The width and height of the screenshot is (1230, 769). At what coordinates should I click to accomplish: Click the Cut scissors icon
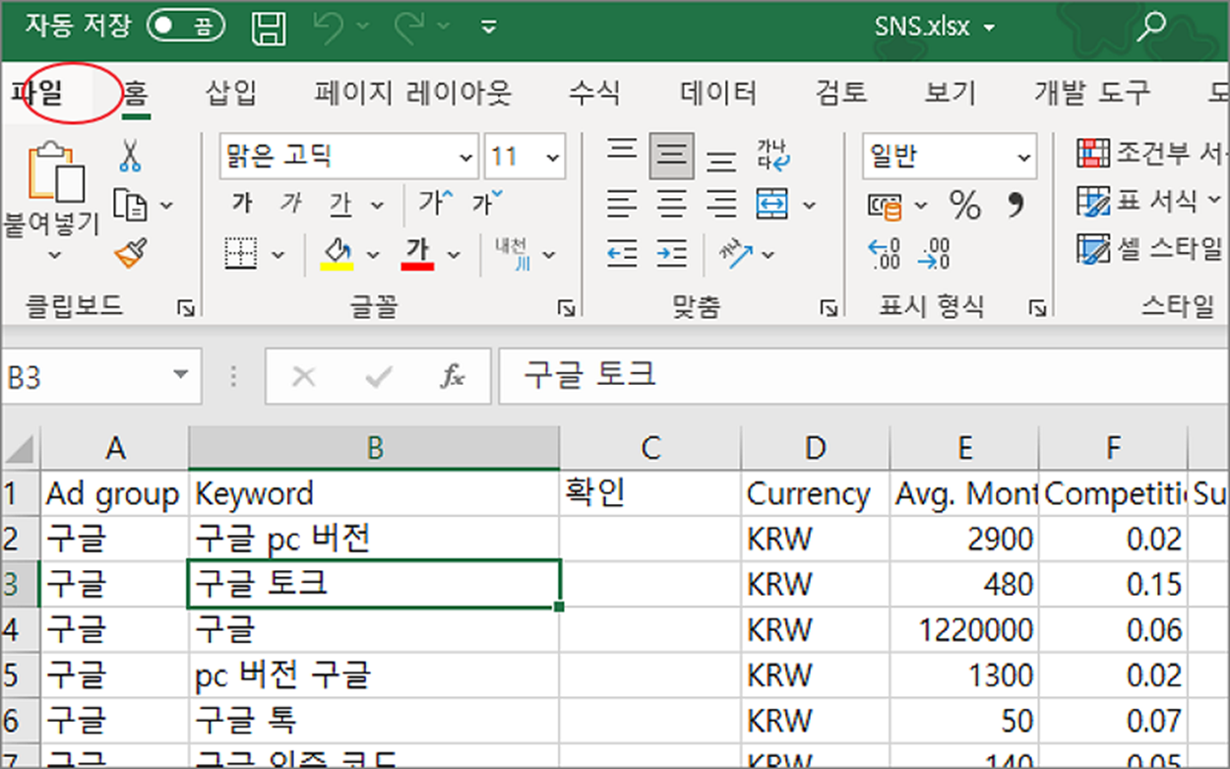click(x=130, y=156)
